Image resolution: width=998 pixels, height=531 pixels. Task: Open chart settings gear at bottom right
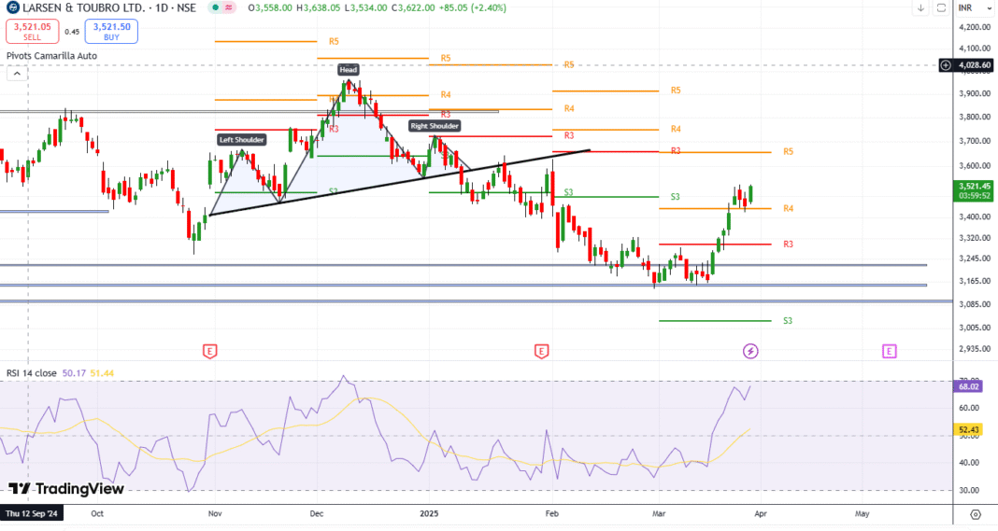click(x=976, y=514)
